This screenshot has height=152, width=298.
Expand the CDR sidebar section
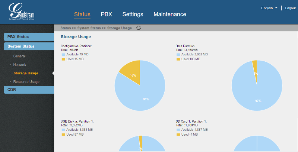tap(29, 90)
